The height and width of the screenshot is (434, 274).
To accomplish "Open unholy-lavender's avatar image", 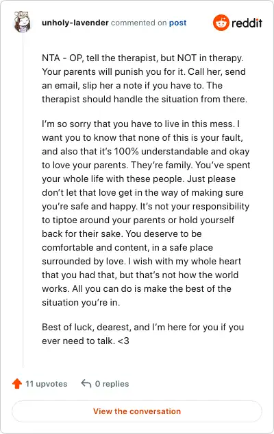I will [x=22, y=22].
